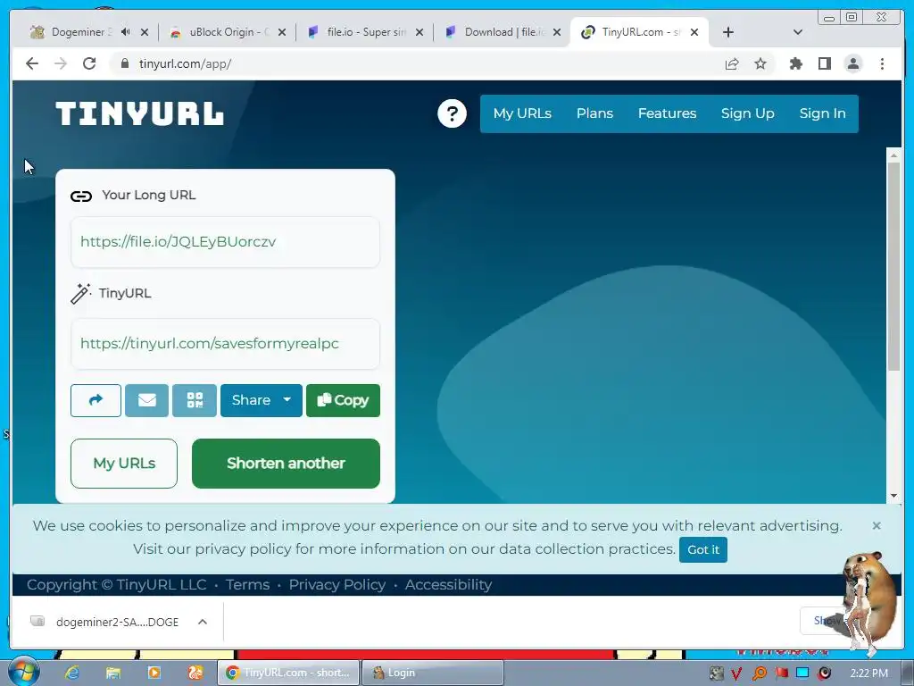
Task: Close the uBlock Origin tab
Action: coord(282,32)
